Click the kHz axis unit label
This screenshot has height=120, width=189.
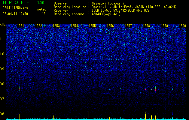[3, 24]
